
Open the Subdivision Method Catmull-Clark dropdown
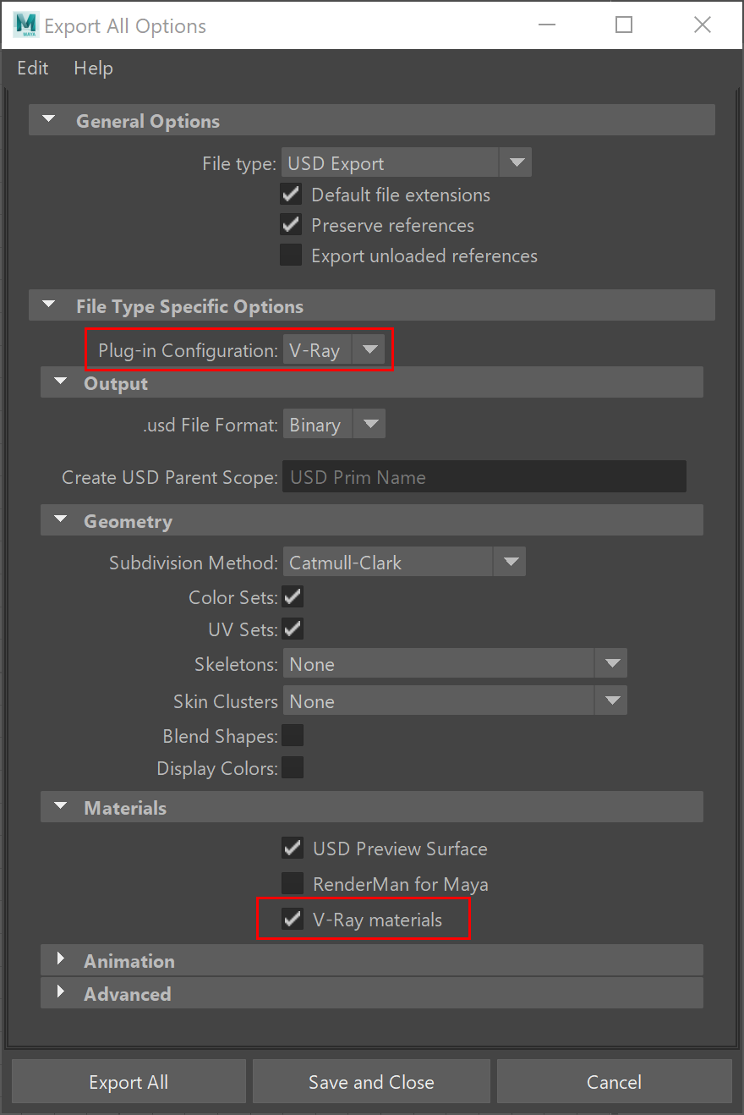(404, 563)
